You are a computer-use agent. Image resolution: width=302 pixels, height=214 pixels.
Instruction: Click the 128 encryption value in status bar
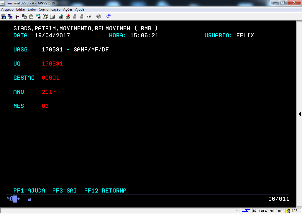tap(295, 211)
